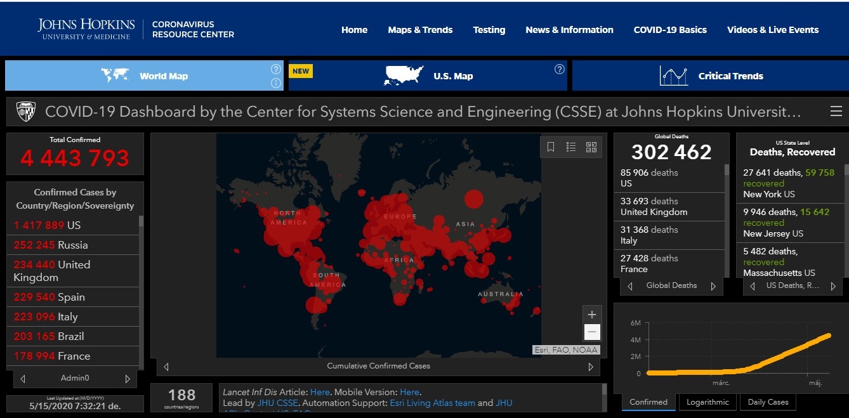Image resolution: width=849 pixels, height=418 pixels.
Task: Open the Lancet Inf Dis Article 'Here' link
Action: [320, 392]
